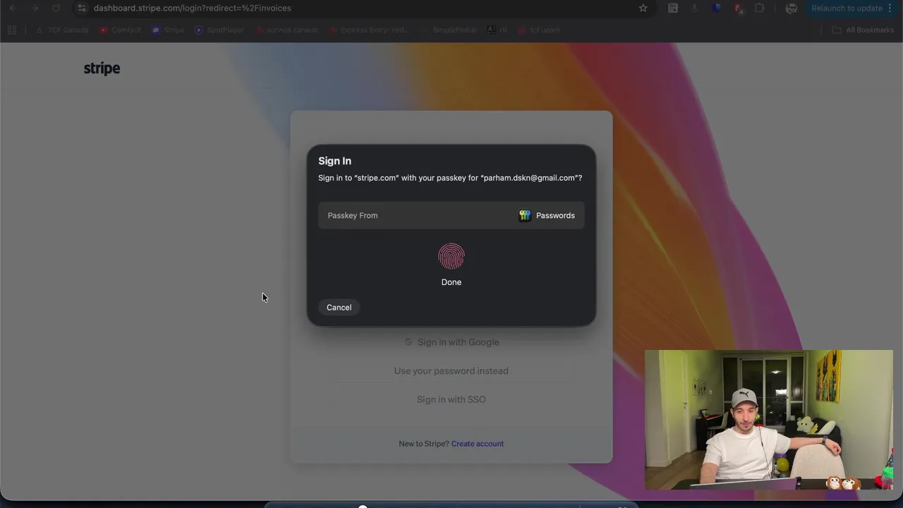
Task: Click the fingerprint Touch ID icon
Action: 451,257
